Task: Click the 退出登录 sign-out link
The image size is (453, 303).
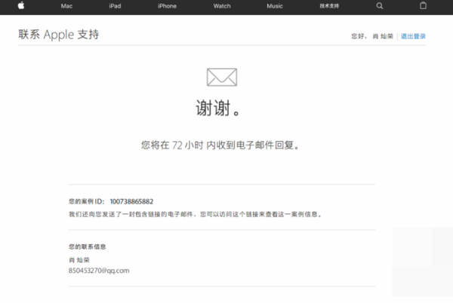Action: pos(413,36)
